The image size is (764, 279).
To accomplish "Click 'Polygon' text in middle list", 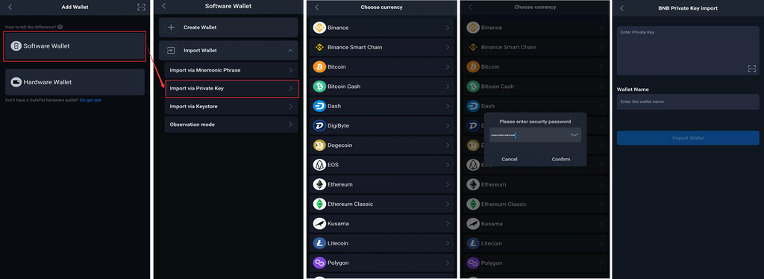I will point(338,263).
